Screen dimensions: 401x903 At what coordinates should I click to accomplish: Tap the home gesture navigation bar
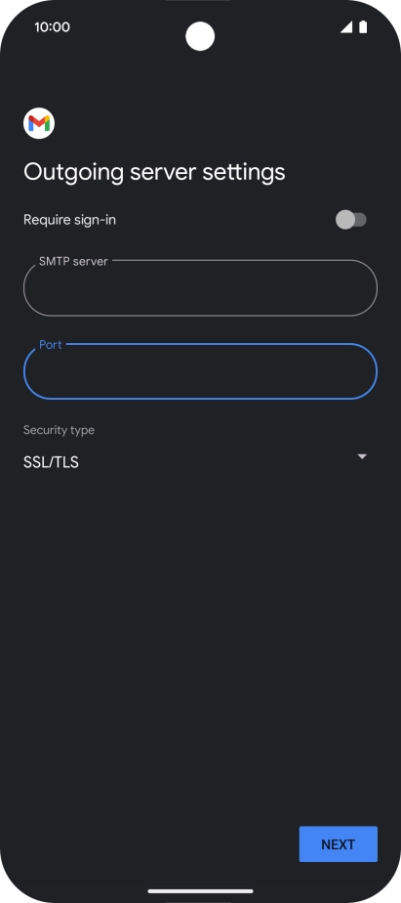pyautogui.click(x=200, y=891)
